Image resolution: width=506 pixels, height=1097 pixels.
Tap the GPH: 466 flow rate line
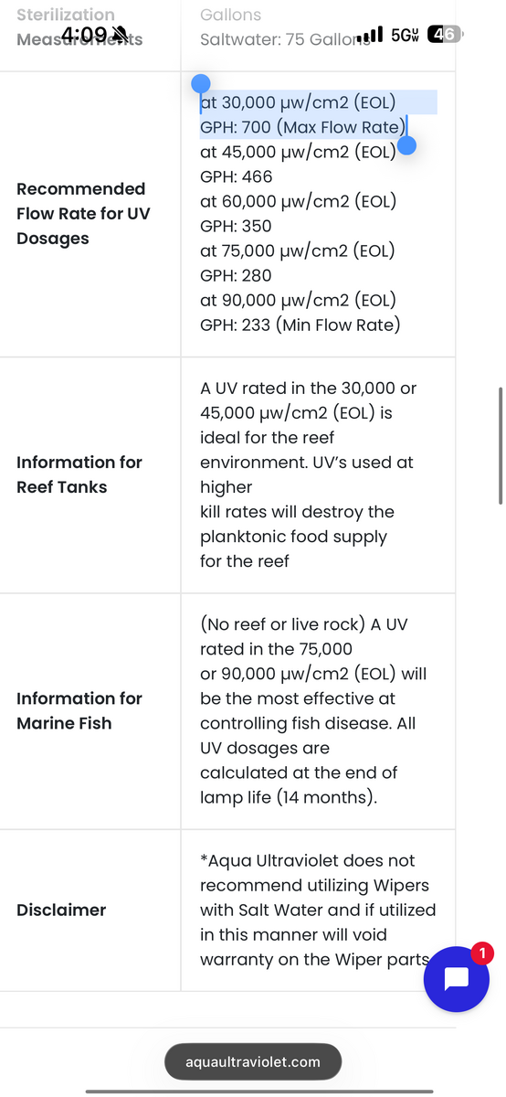(x=237, y=176)
